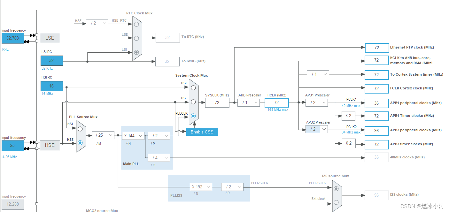Click the Enable CSS button
The width and height of the screenshot is (449, 212).
(x=202, y=132)
